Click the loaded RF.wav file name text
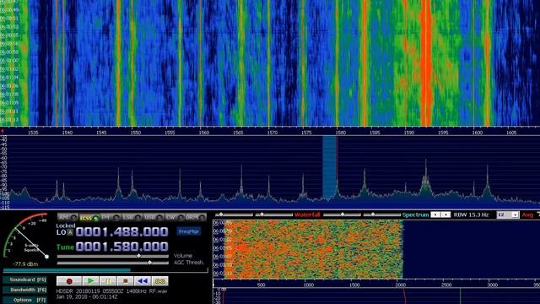The image size is (540, 304). point(111,291)
